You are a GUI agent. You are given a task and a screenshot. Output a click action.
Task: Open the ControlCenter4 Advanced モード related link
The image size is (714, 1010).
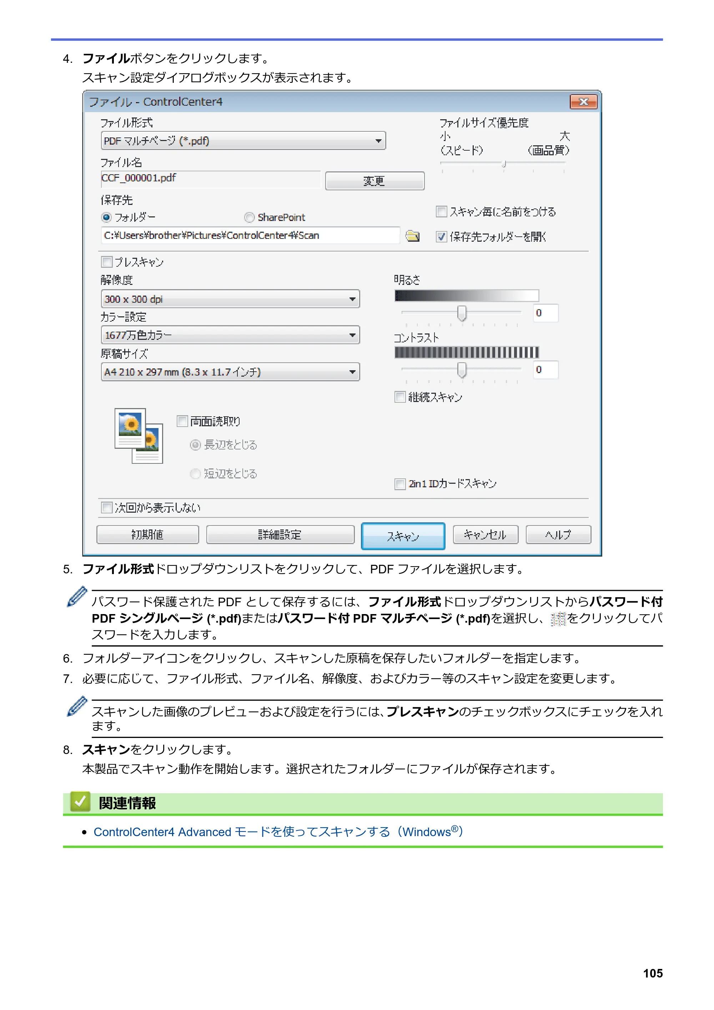(x=278, y=832)
